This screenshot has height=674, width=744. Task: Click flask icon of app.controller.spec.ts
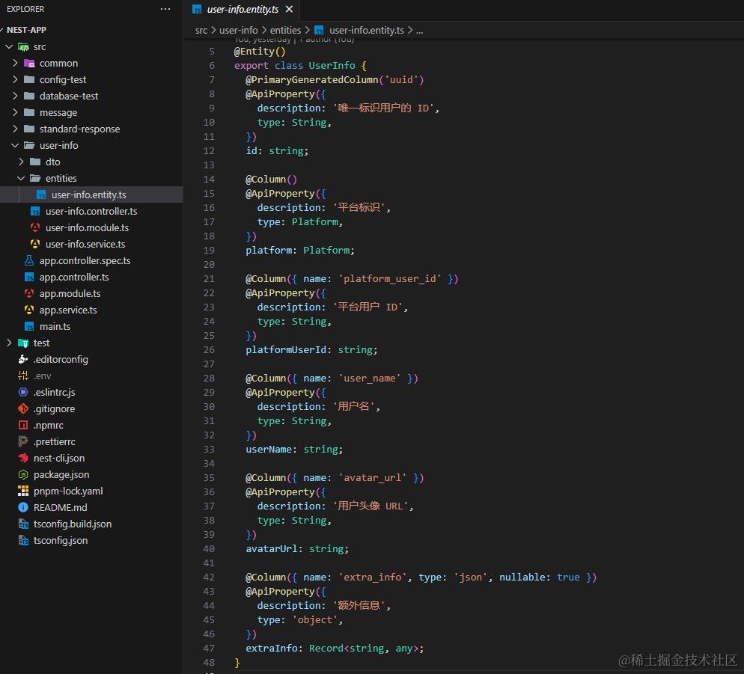click(x=29, y=260)
